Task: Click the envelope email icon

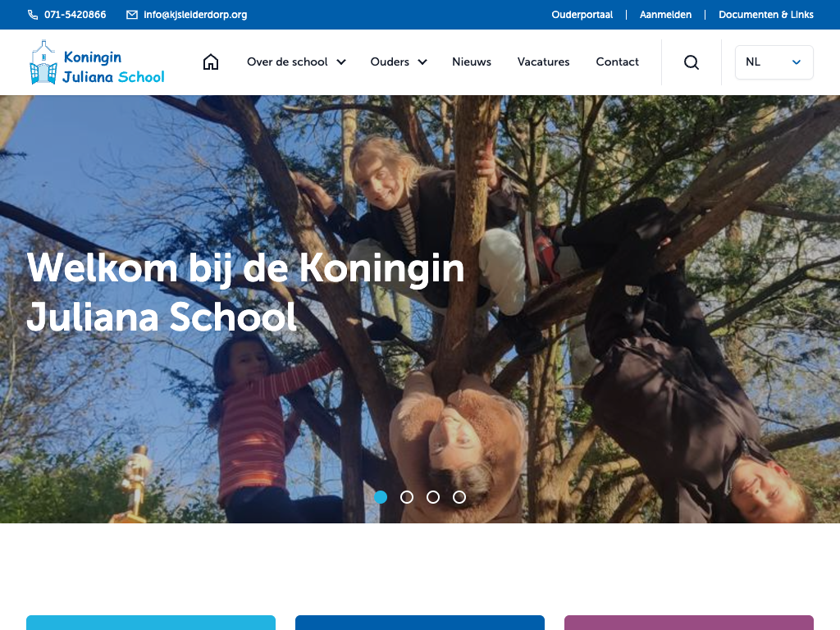Action: (132, 15)
